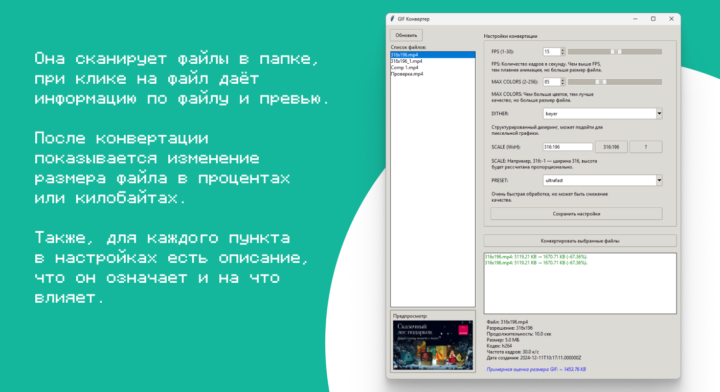This screenshot has width=720, height=392.
Task: Increase FPS with the spinbox up arrow
Action: click(x=563, y=50)
